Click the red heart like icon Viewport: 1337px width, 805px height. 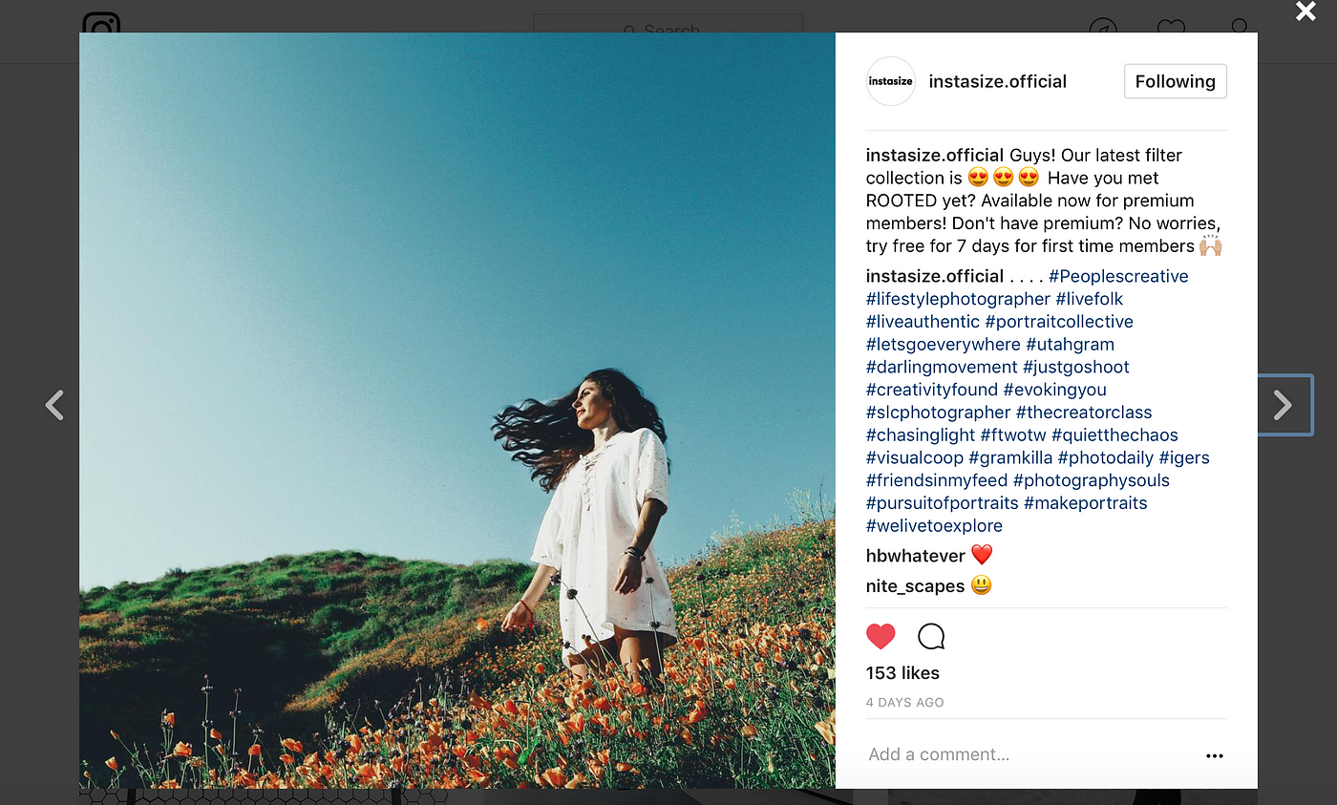(x=881, y=636)
